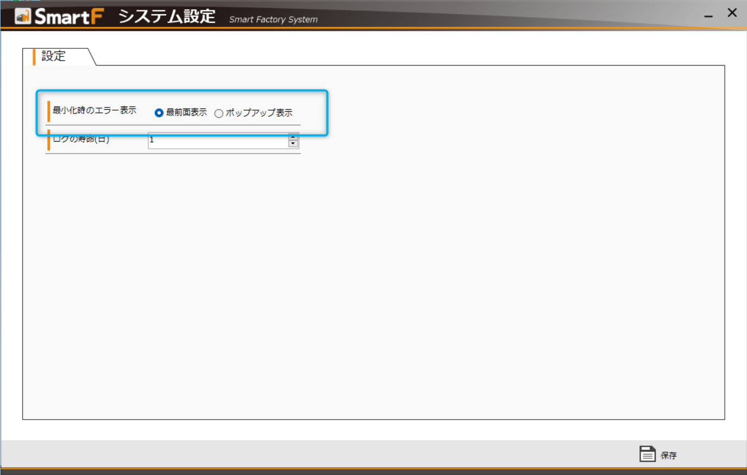Click the gray bottom bar left of 保存
The width and height of the screenshot is (747, 475).
(x=326, y=454)
